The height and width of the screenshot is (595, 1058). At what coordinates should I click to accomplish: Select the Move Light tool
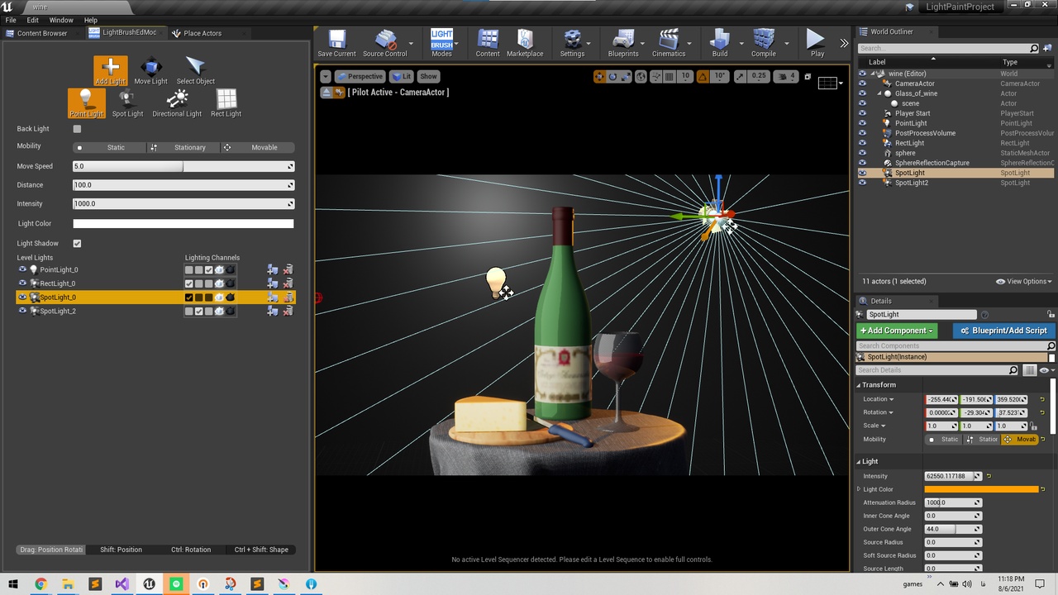[x=150, y=71]
